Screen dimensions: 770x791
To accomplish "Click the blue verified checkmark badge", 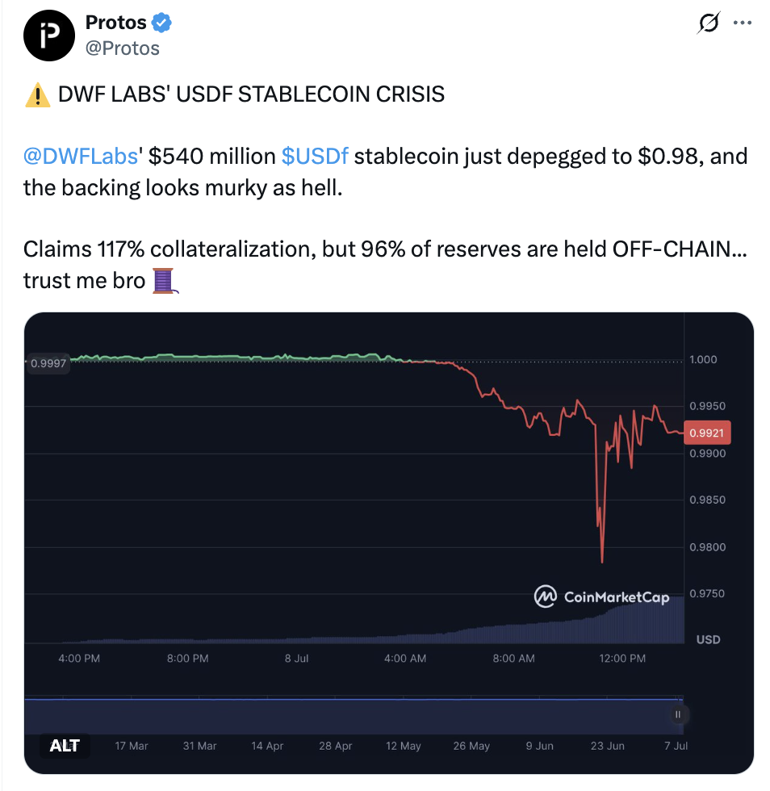I will pos(162,23).
